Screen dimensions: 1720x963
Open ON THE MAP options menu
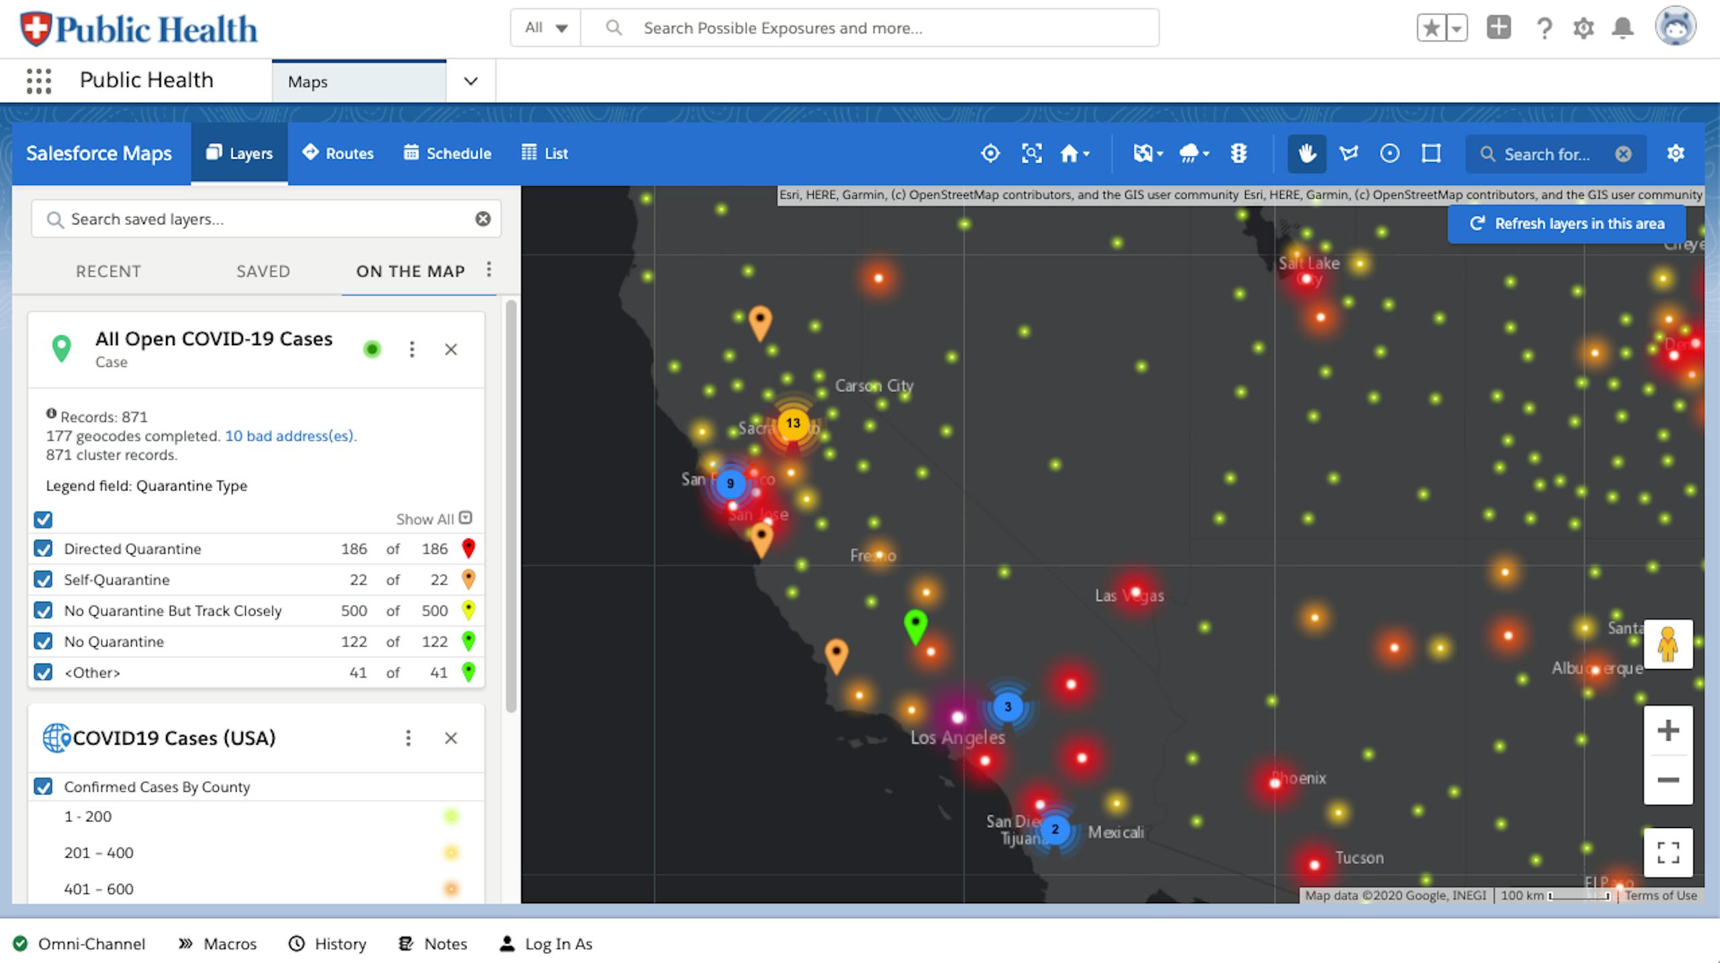tap(489, 269)
